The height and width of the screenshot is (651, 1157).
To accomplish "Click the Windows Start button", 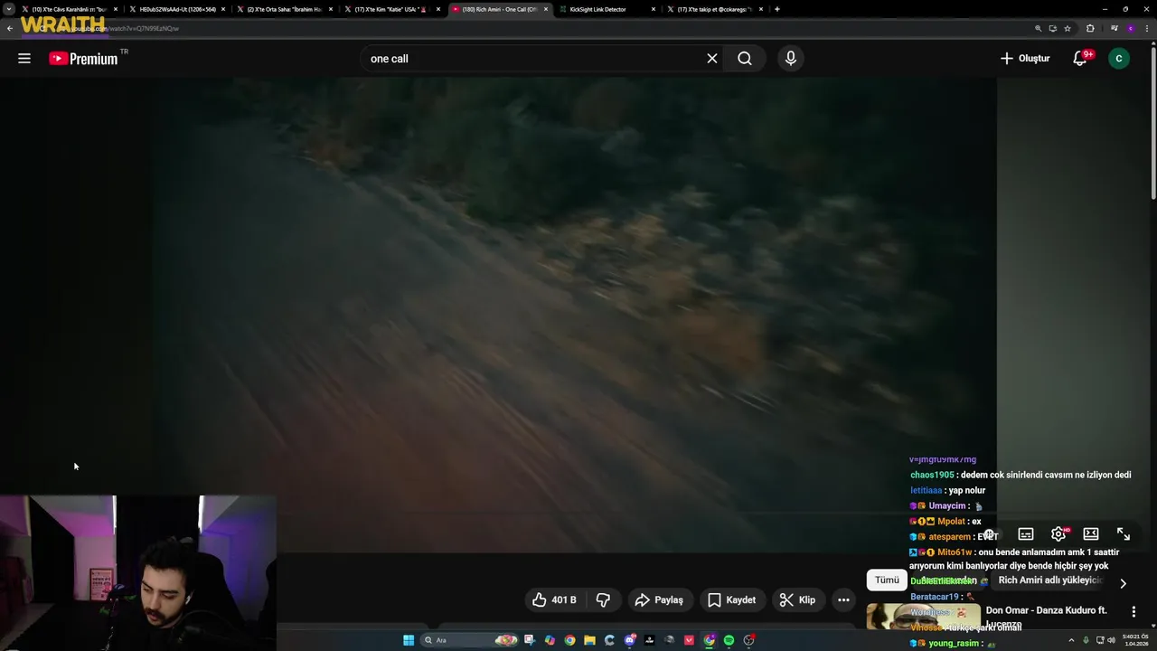I will click(409, 640).
